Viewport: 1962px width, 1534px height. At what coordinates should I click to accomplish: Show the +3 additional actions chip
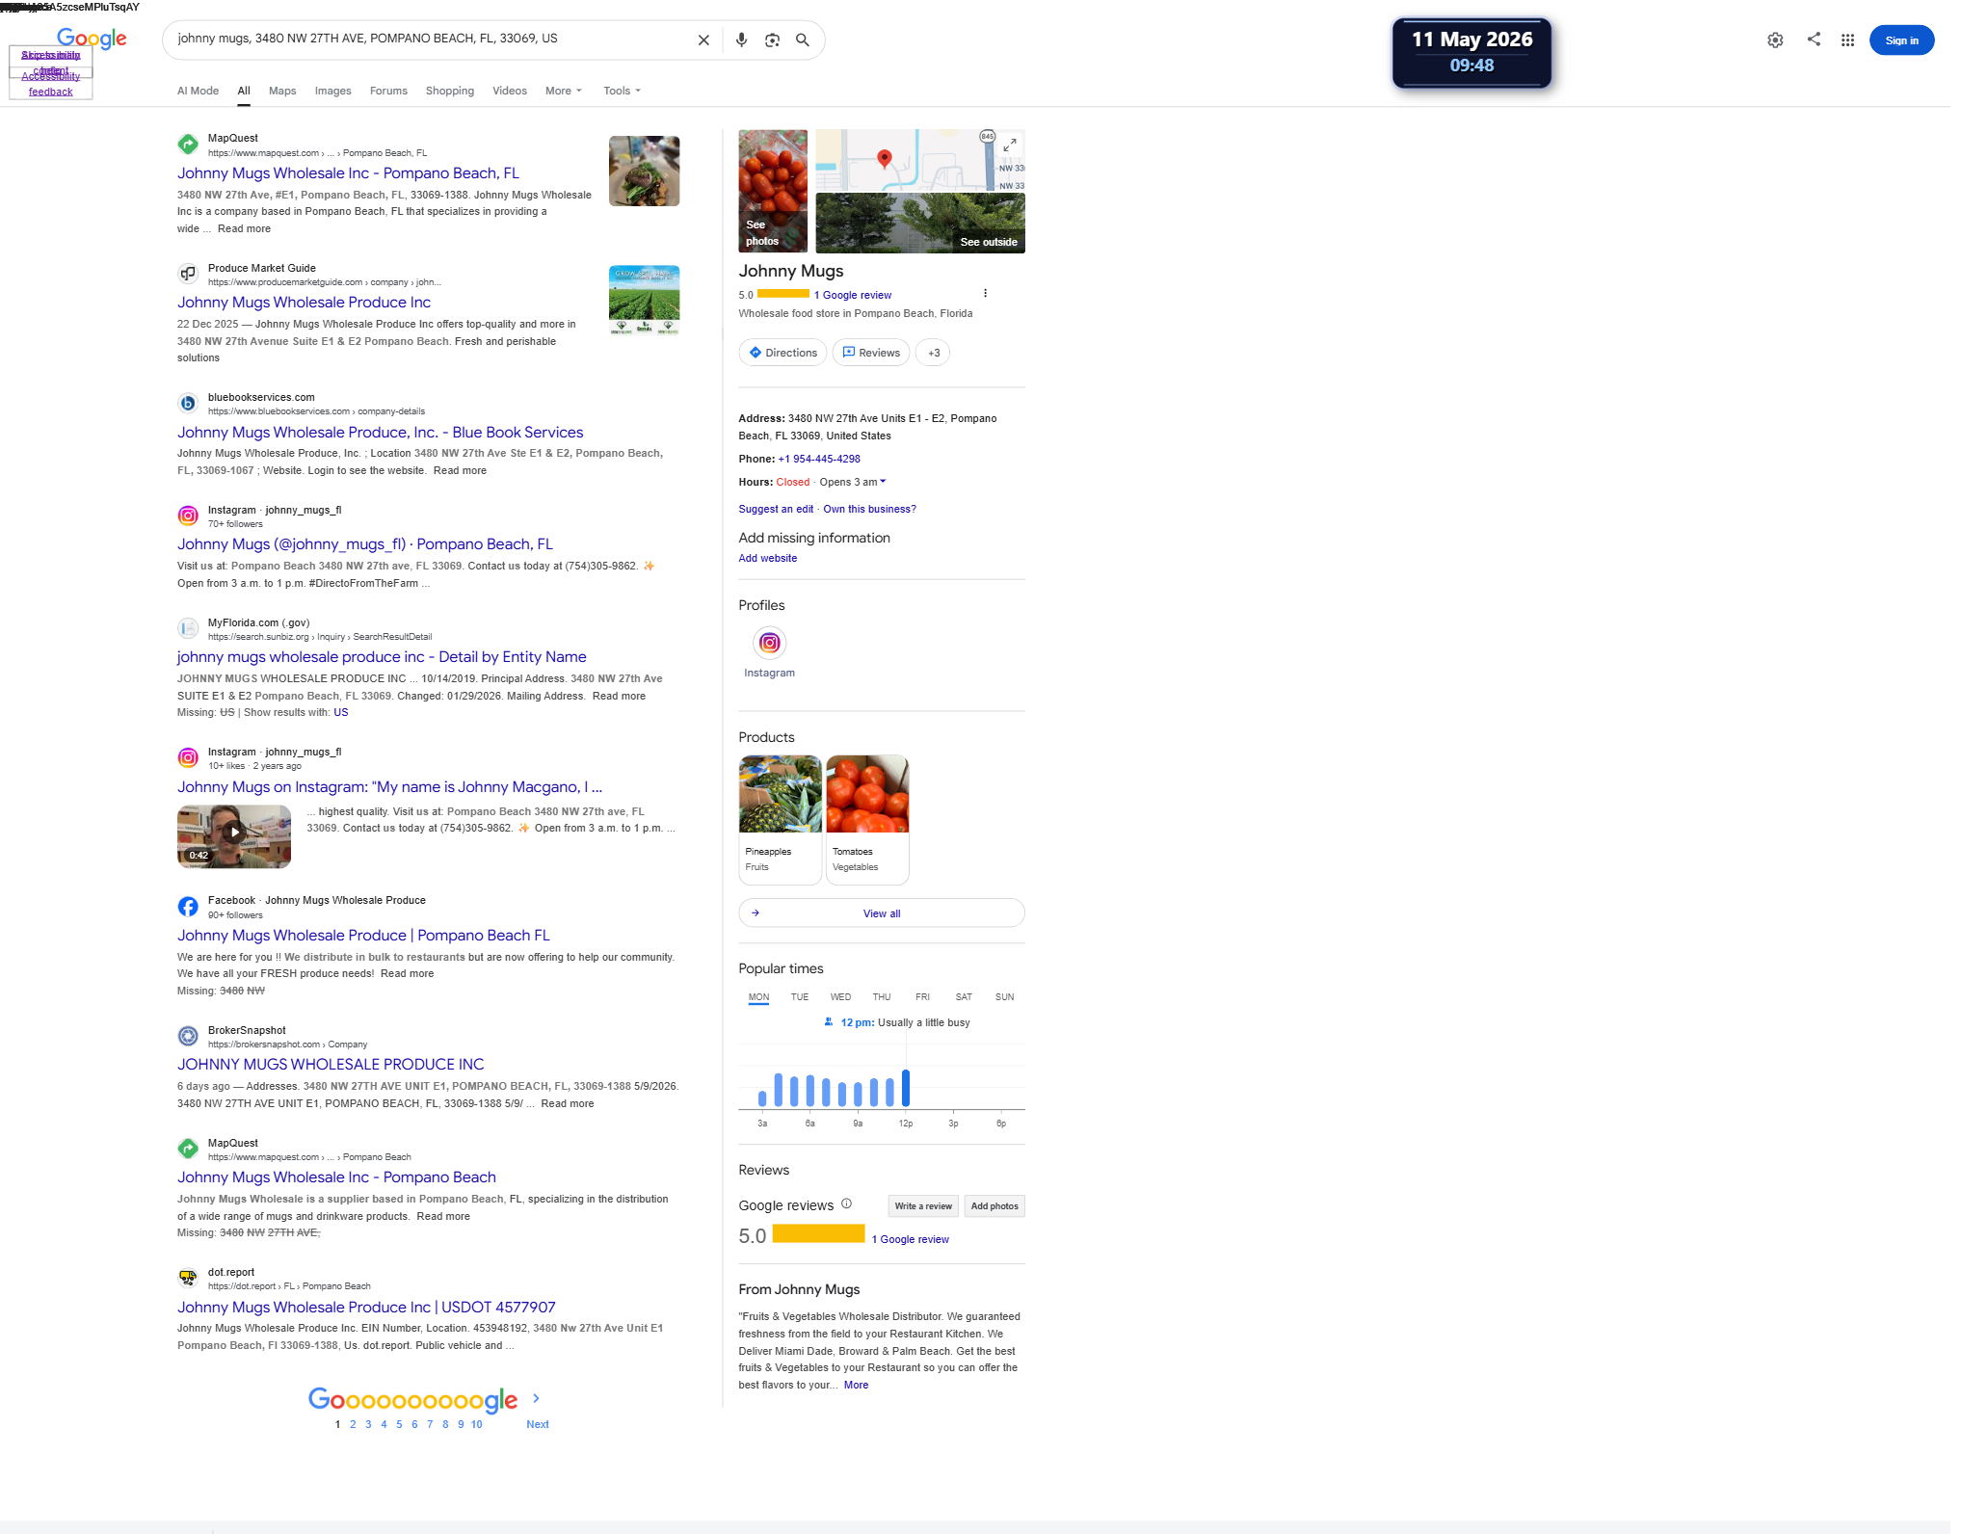pyautogui.click(x=933, y=353)
